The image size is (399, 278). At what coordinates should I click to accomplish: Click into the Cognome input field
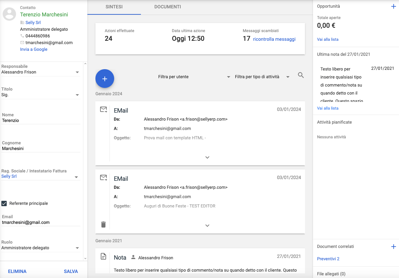(41, 149)
